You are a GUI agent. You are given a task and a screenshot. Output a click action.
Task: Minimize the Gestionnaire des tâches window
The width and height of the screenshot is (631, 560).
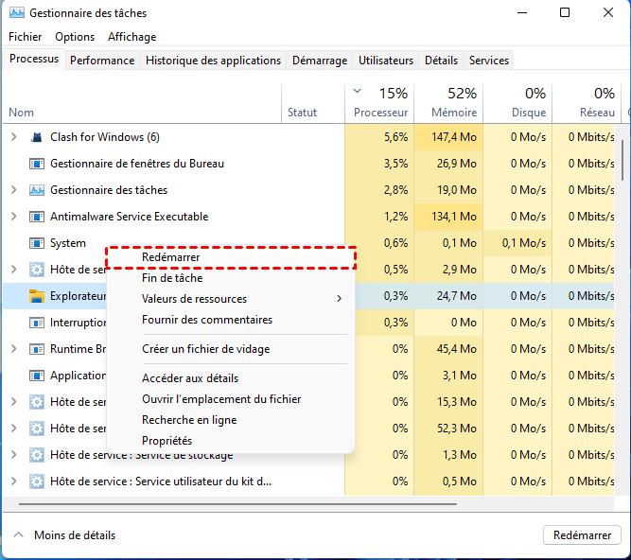522,13
